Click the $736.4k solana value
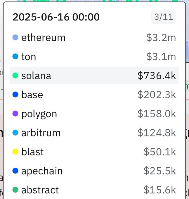Viewport: 189px width, 199px height. coord(157,76)
